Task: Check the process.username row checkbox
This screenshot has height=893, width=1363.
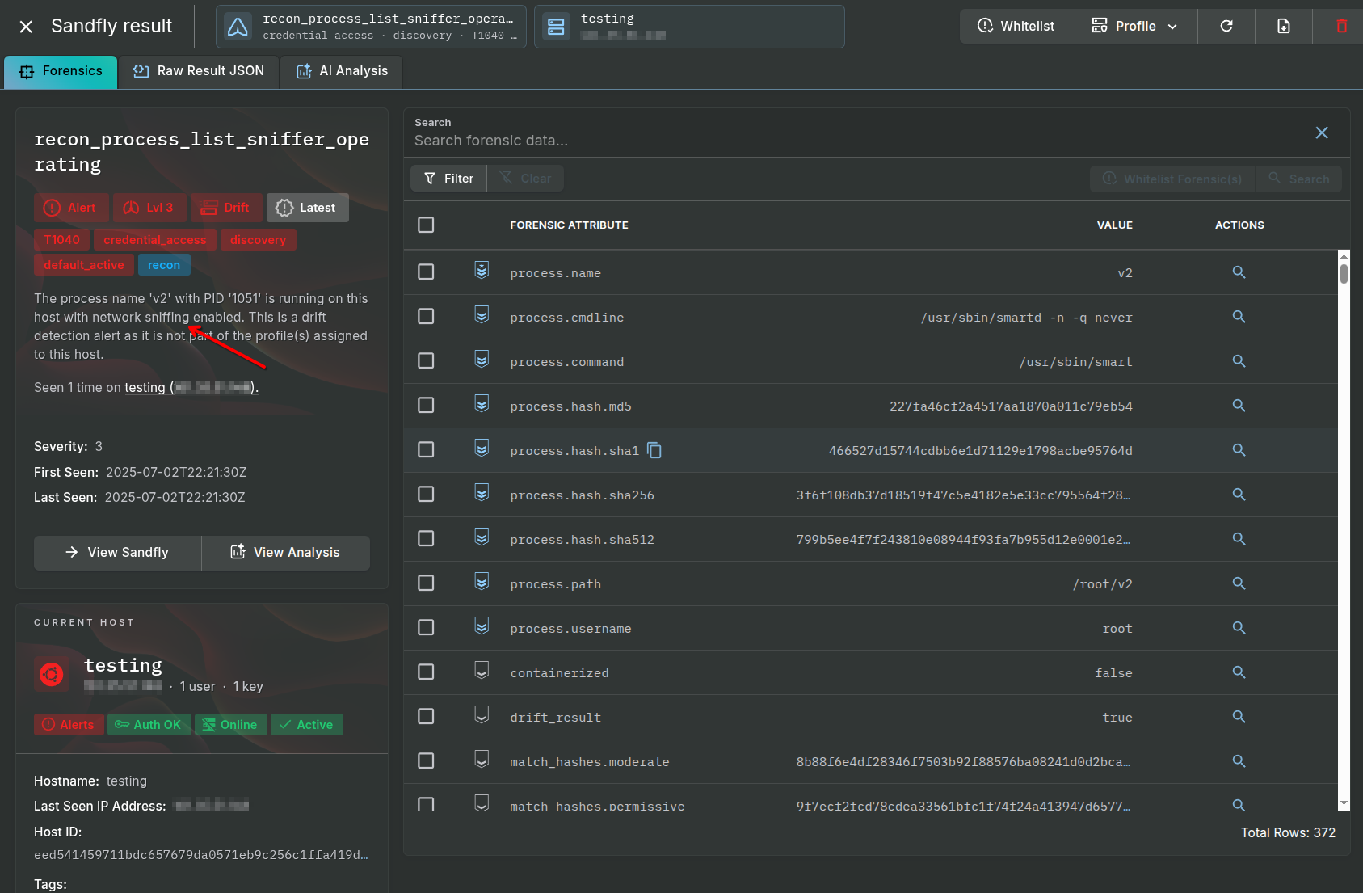Action: (426, 628)
